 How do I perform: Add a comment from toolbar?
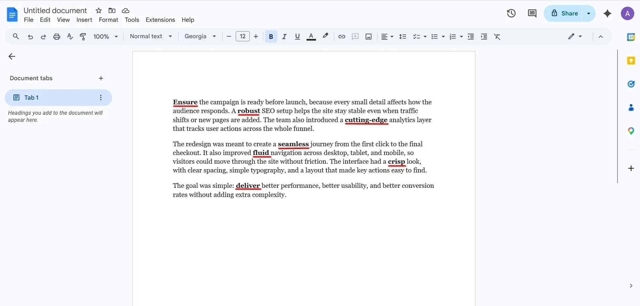coord(355,37)
